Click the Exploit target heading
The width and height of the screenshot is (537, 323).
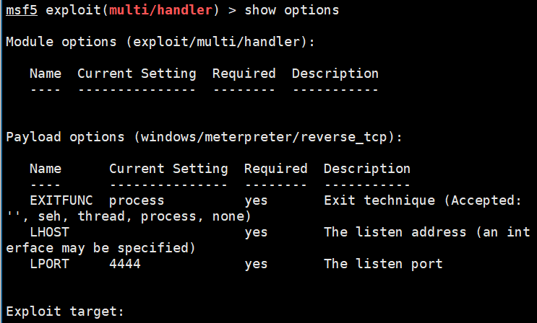coord(65,311)
